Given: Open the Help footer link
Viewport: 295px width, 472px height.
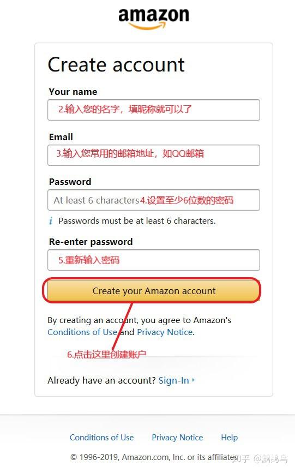Looking at the screenshot, I should point(230,438).
